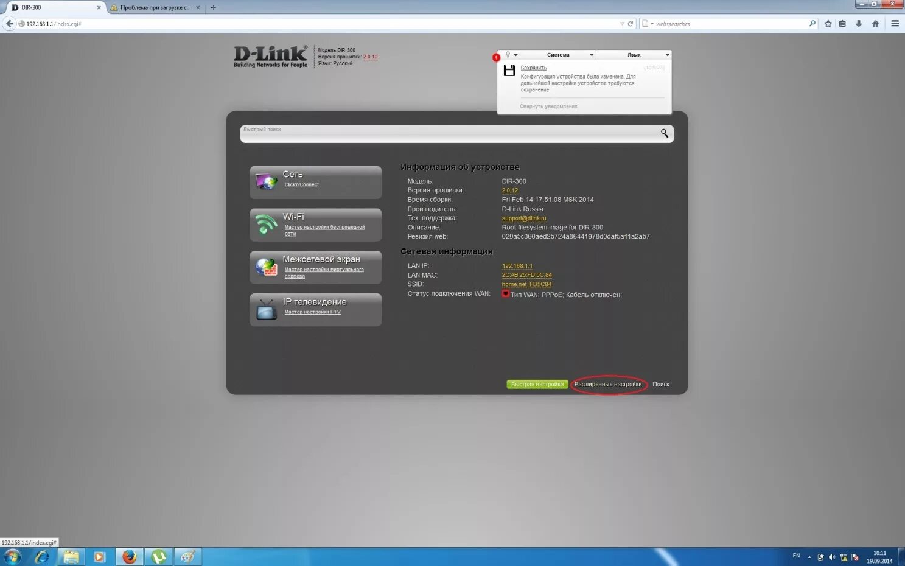Image resolution: width=905 pixels, height=566 pixels.
Task: Open the URL bar history dropdown arrow
Action: [x=622, y=24]
